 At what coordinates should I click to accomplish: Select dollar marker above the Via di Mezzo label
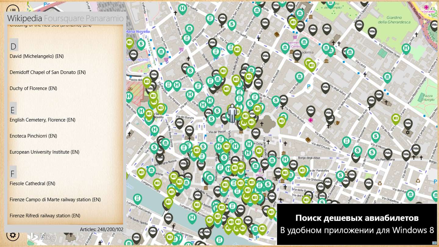pyautogui.click(x=376, y=137)
